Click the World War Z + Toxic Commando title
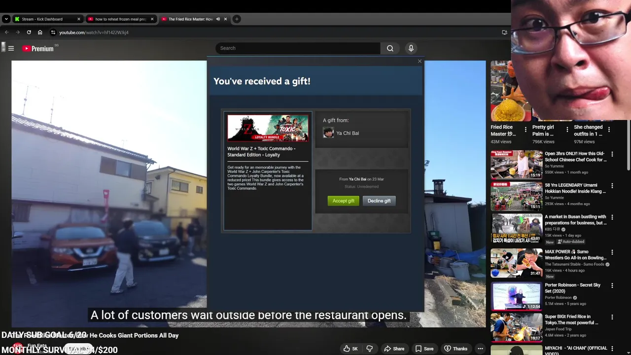This screenshot has width=631, height=355. tap(261, 151)
